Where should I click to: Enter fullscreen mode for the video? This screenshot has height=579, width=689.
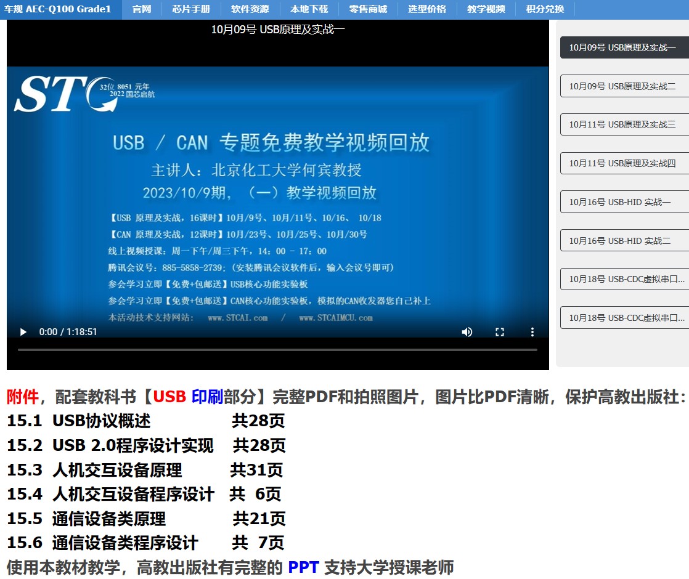point(500,332)
